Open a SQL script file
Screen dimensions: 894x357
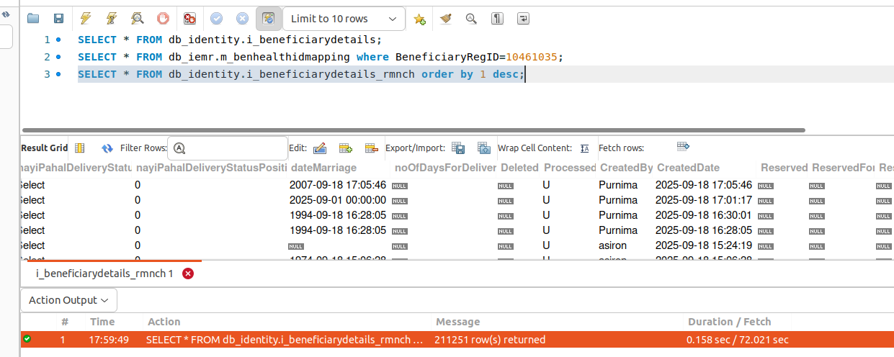(x=33, y=19)
